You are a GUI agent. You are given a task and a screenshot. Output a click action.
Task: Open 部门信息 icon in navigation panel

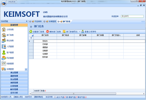coord(4,35)
